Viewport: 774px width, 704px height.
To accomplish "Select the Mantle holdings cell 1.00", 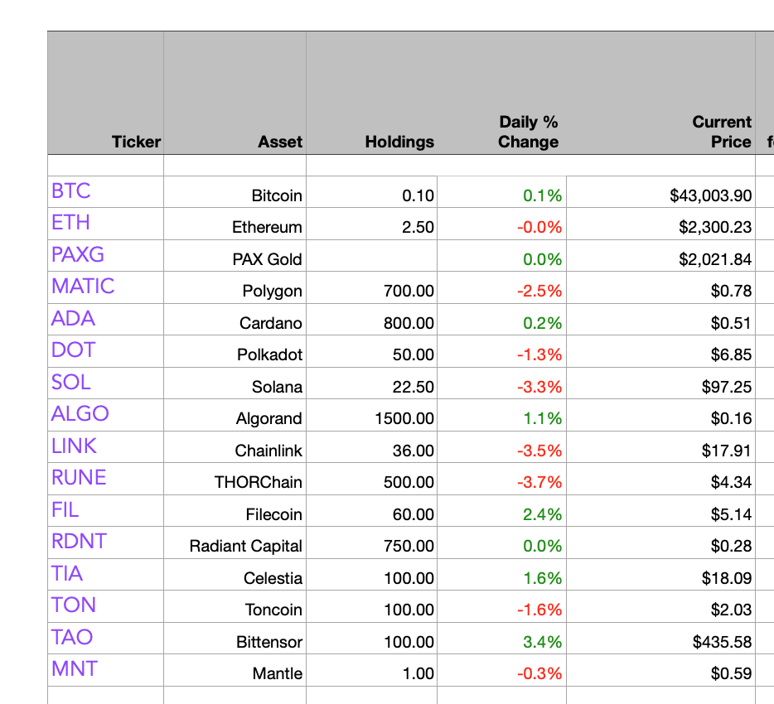I will click(x=371, y=674).
